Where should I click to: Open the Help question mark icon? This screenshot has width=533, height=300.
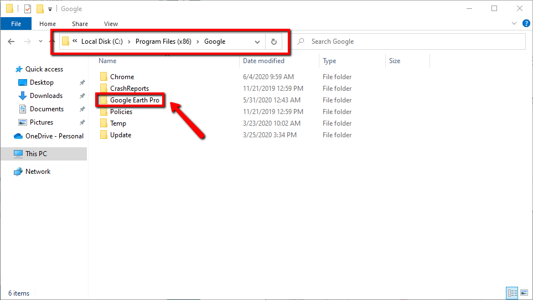[526, 24]
